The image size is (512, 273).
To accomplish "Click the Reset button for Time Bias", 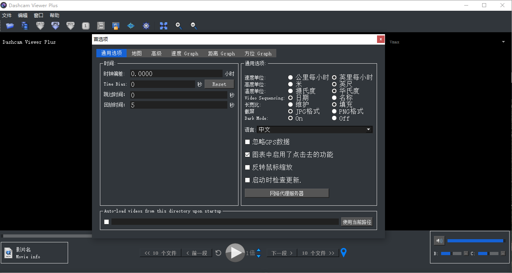I will [x=219, y=84].
